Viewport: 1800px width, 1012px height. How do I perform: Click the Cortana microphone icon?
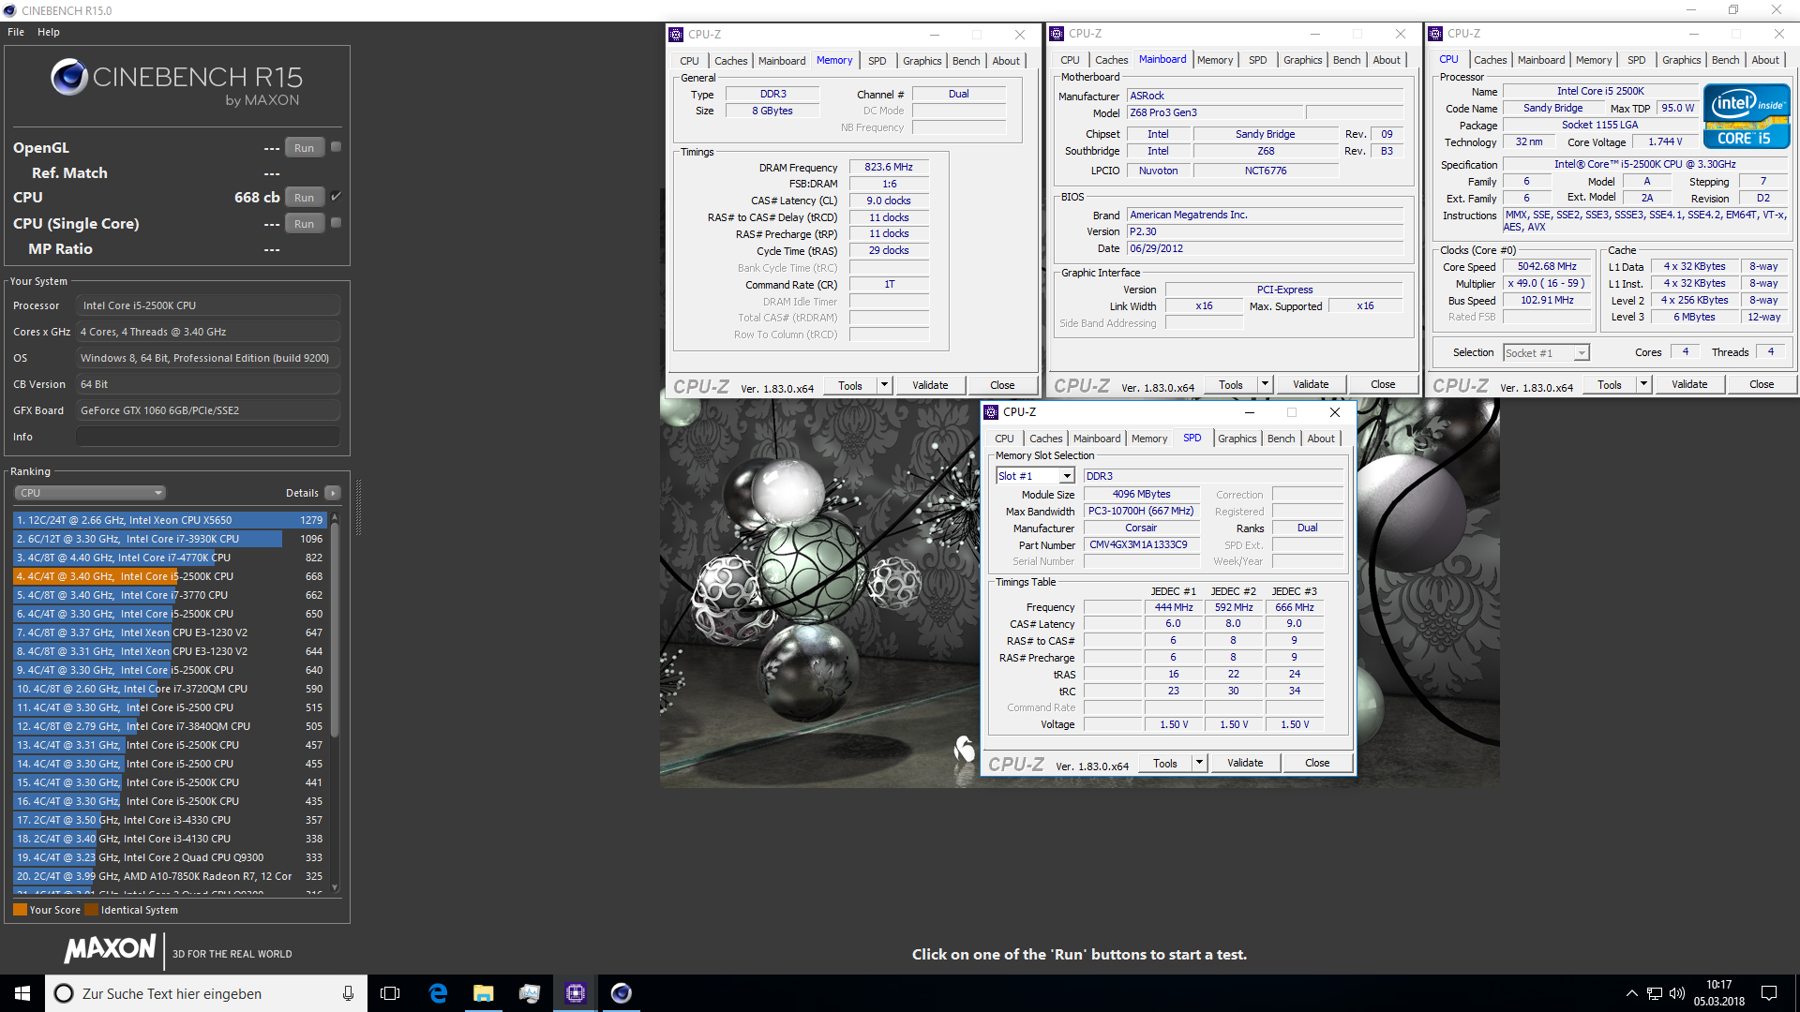348,993
